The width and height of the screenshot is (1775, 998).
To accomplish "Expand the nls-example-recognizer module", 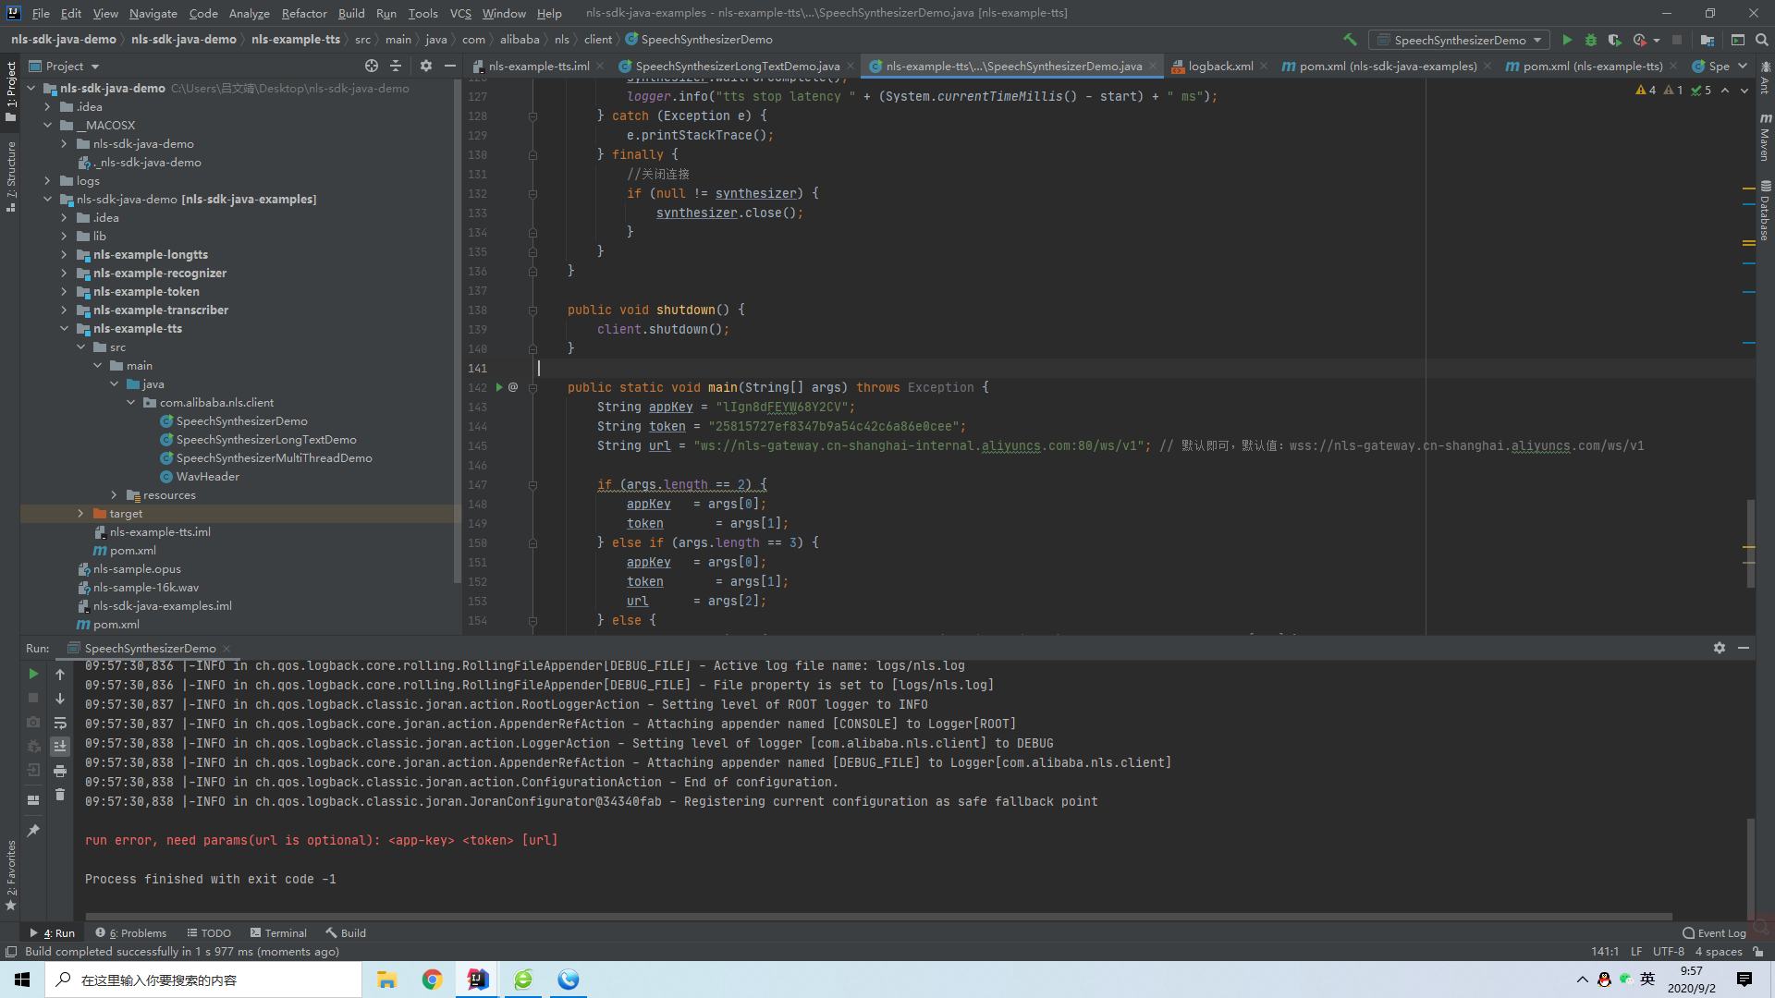I will pos(64,273).
